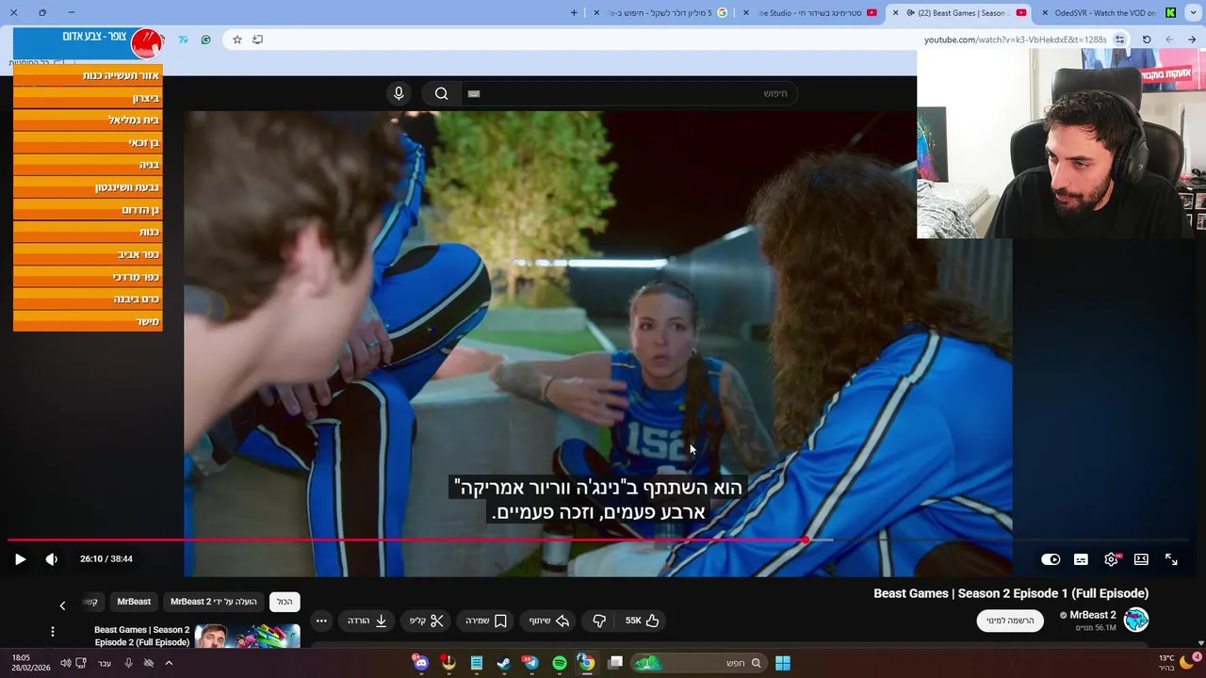Open the Season 2 Episode 2 thumbnail
Screen dimensions: 1206x678
point(247,636)
